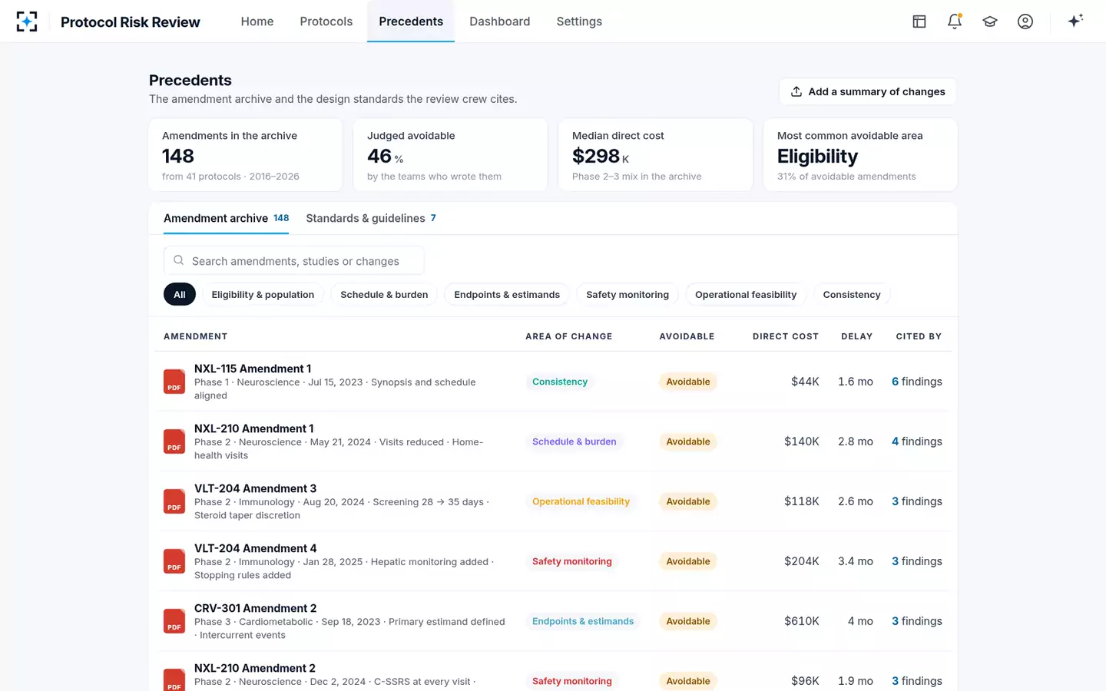Filter by Schedule & burden chip

click(x=384, y=294)
